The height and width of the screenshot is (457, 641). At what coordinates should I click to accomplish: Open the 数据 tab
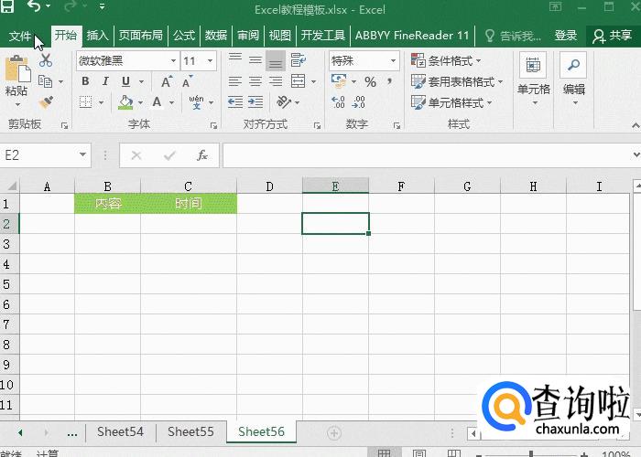pyautogui.click(x=216, y=36)
